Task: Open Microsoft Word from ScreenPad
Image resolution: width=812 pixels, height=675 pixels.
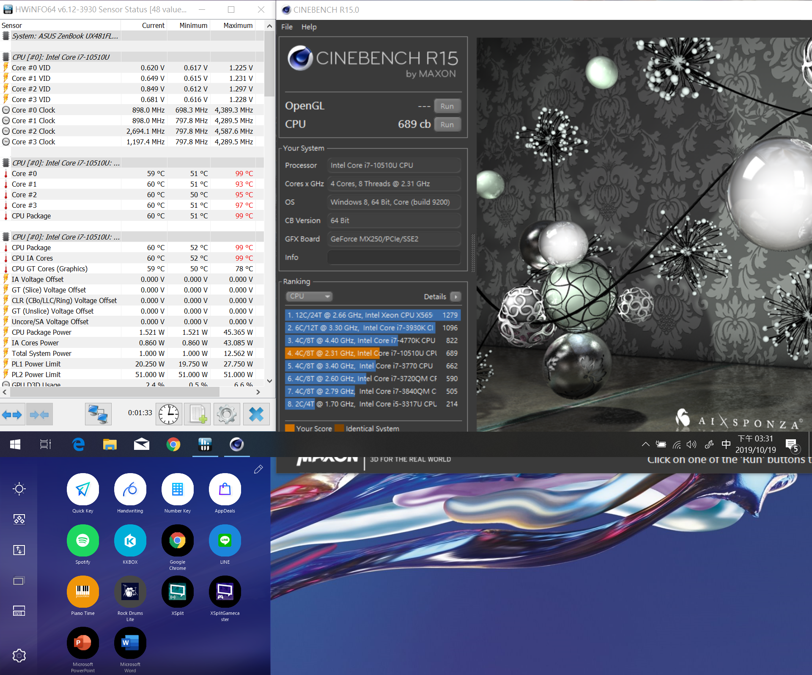Action: pos(130,643)
